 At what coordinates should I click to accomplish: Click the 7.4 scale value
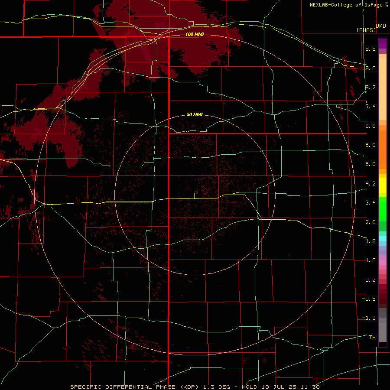pos(370,107)
